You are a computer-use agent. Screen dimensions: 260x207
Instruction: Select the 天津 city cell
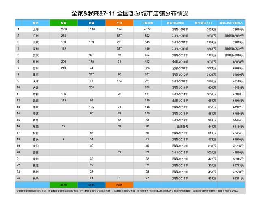(x=35, y=81)
